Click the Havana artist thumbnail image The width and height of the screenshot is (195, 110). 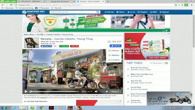tap(31, 43)
